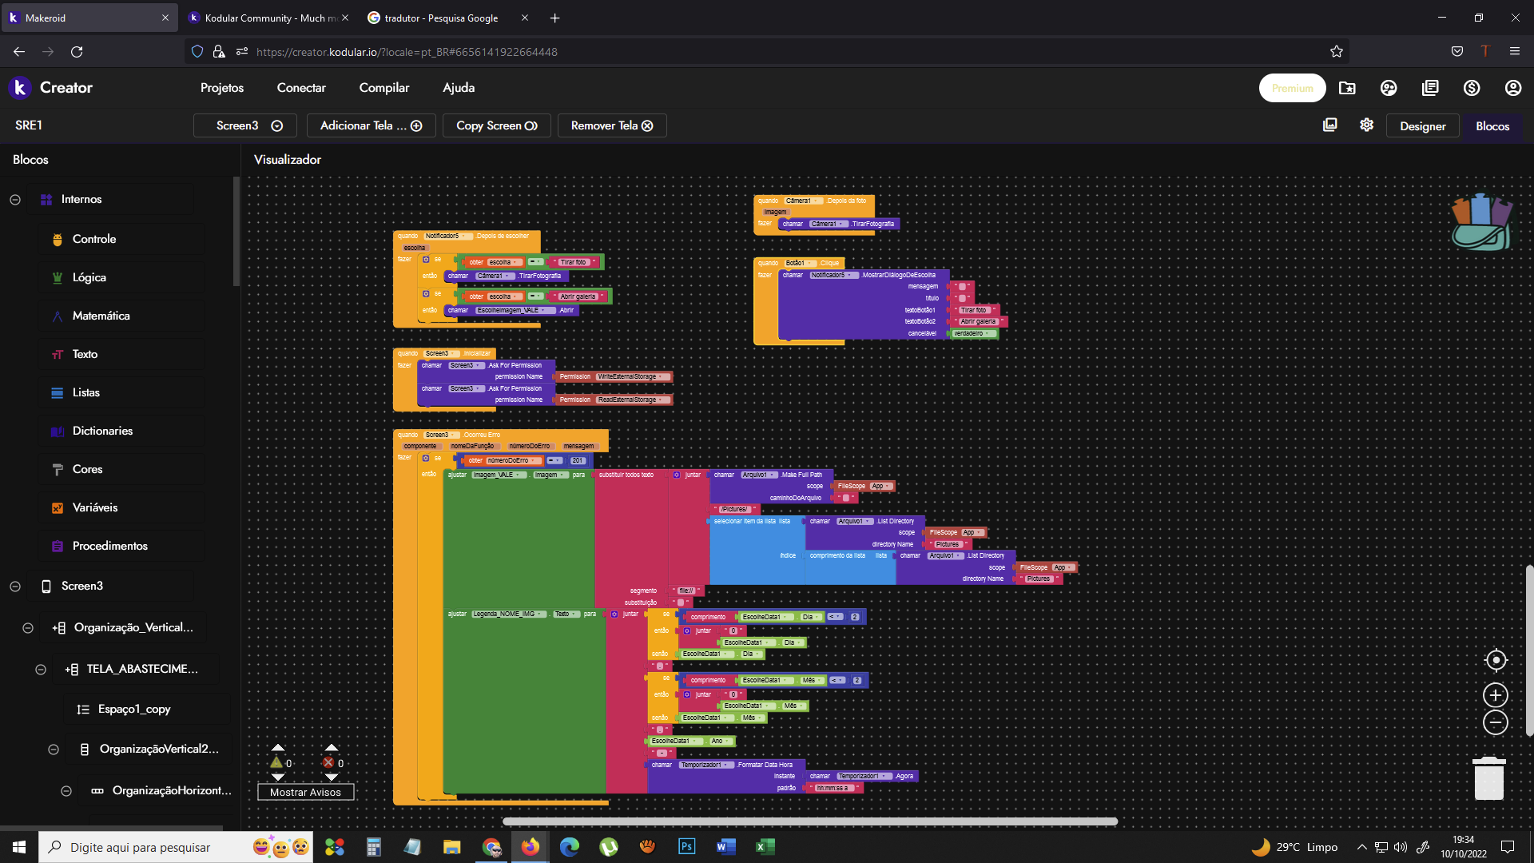Click the workspace vertical scrollbar
The height and width of the screenshot is (863, 1534).
1529,650
